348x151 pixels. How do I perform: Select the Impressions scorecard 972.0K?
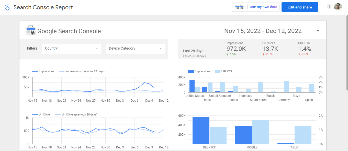click(x=236, y=49)
